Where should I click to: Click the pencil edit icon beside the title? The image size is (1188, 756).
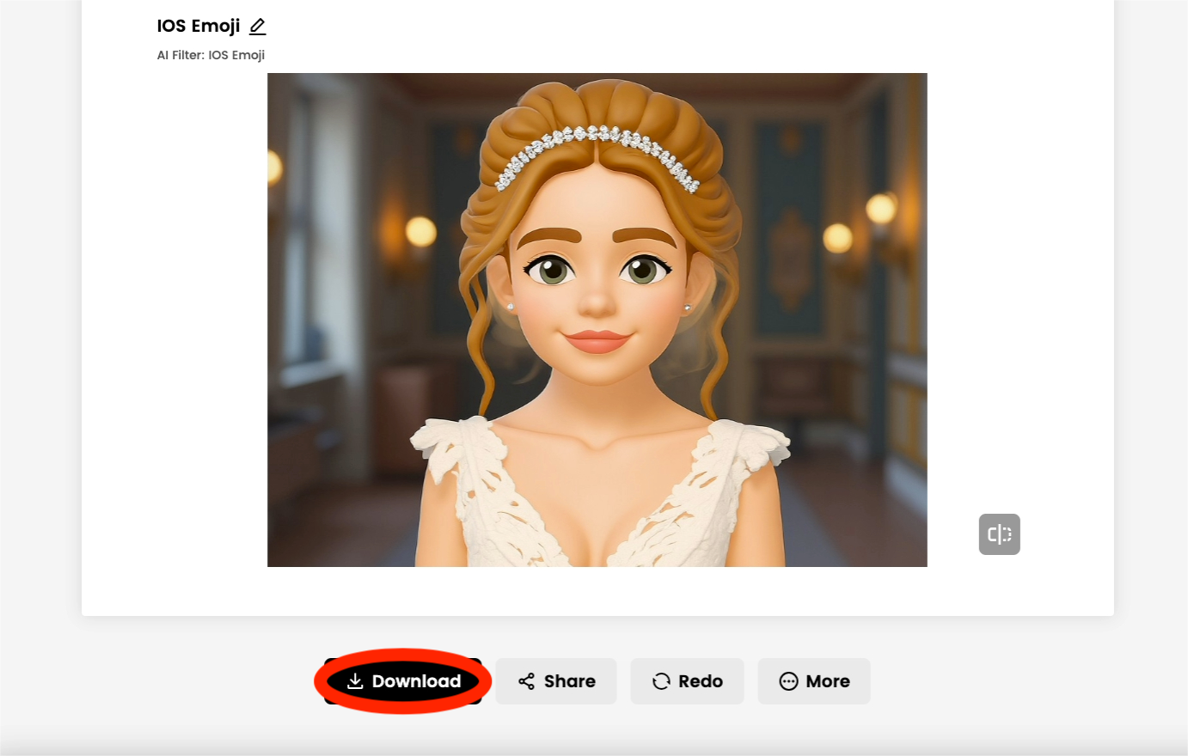(257, 27)
